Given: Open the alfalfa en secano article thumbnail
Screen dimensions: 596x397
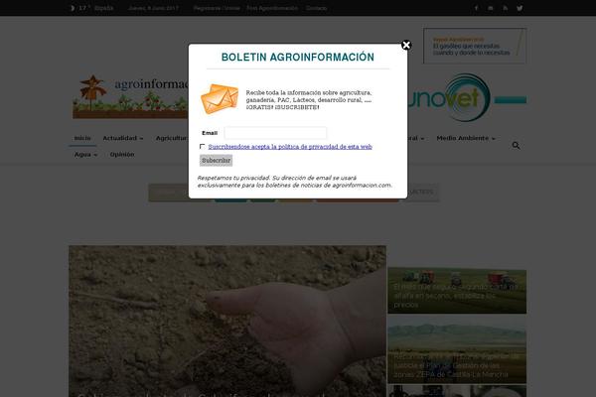Looking at the screenshot, I should (457, 292).
